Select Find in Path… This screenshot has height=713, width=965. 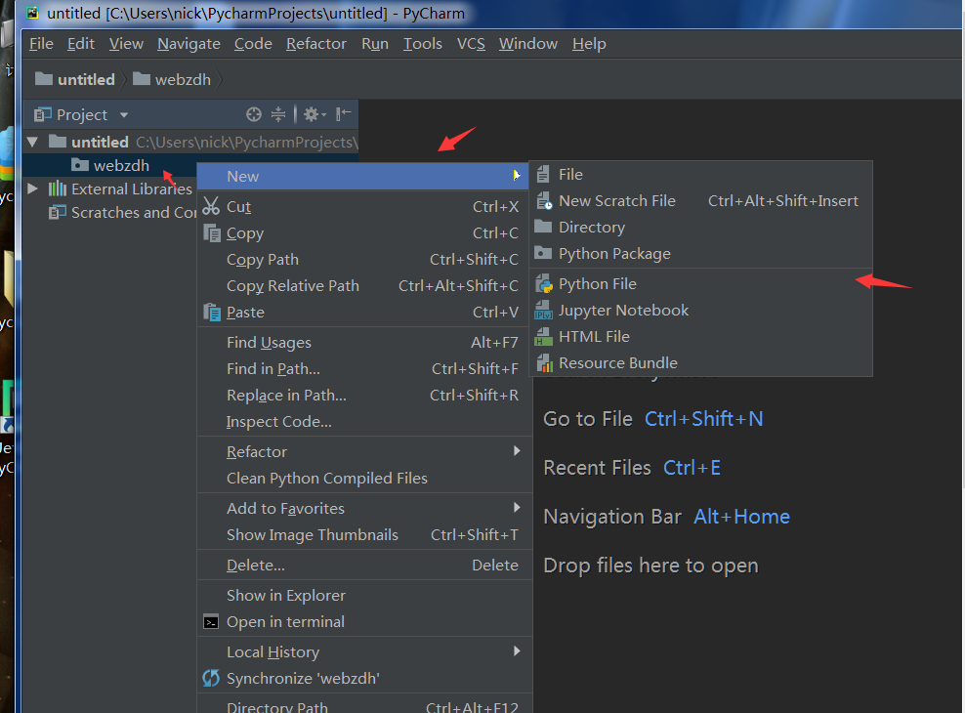(x=364, y=369)
